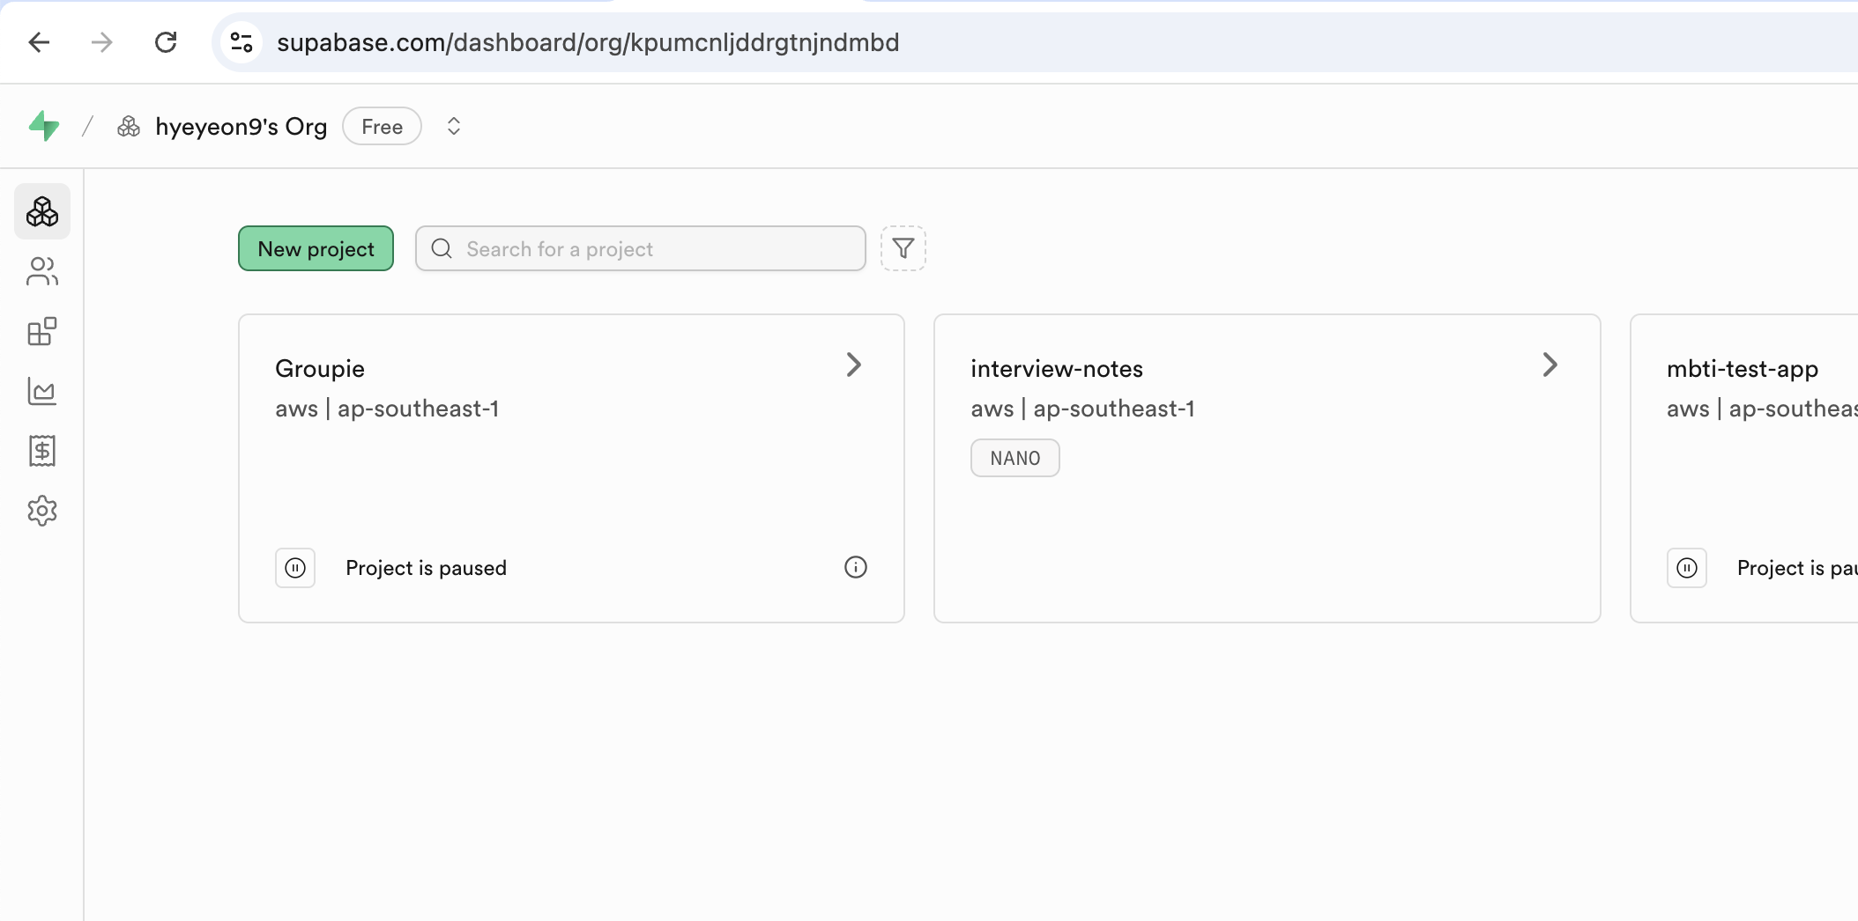Click the hyeyeon9's Org breadcrumb link
Viewport: 1858px width, 921px height.
[241, 127]
